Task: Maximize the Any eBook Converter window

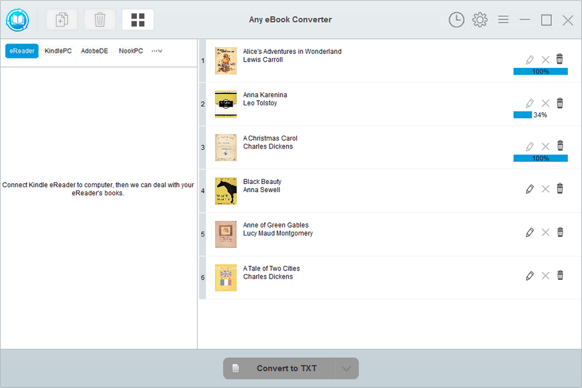Action: pos(546,20)
